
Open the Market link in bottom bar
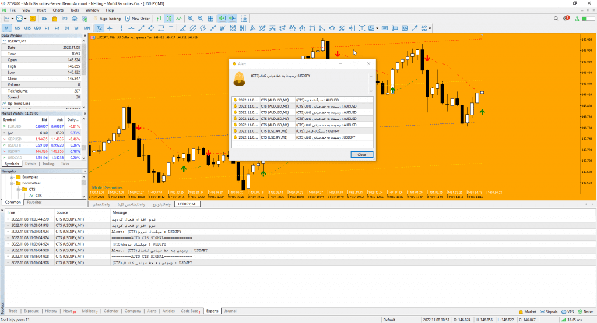pos(527,311)
